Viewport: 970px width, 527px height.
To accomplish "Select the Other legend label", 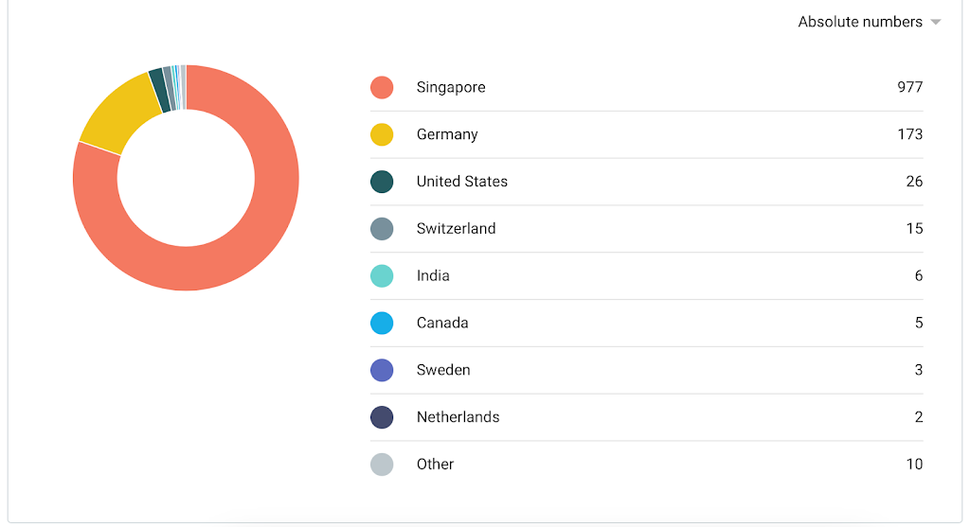I will click(x=435, y=465).
